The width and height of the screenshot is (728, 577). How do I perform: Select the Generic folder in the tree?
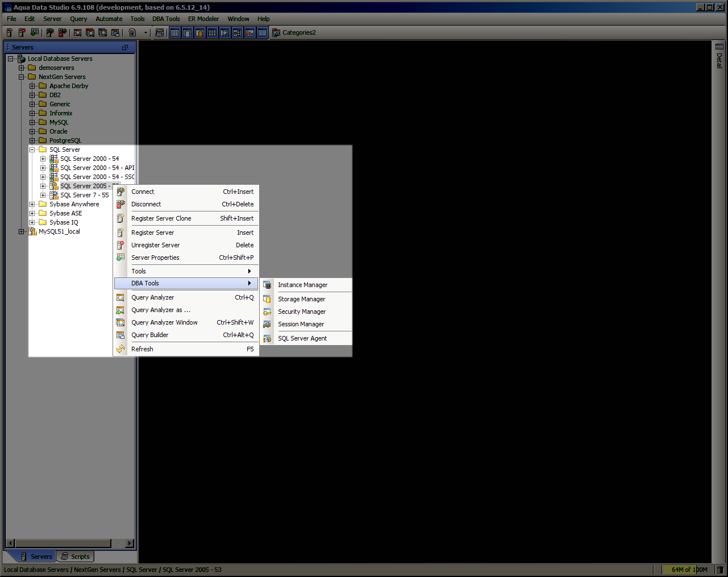click(60, 104)
